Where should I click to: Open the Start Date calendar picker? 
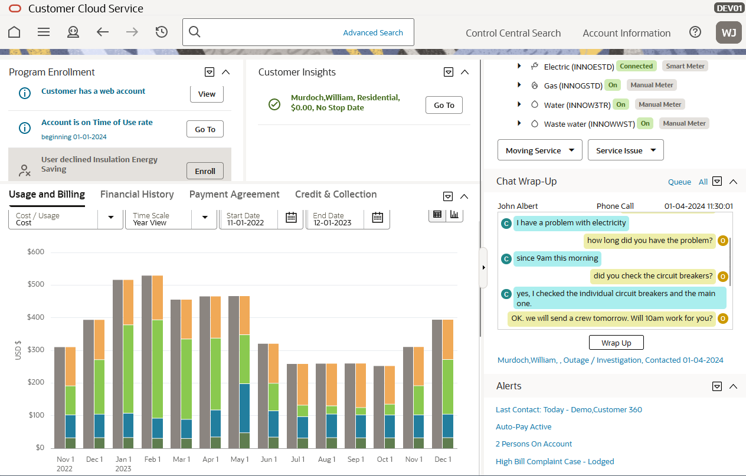[291, 218]
